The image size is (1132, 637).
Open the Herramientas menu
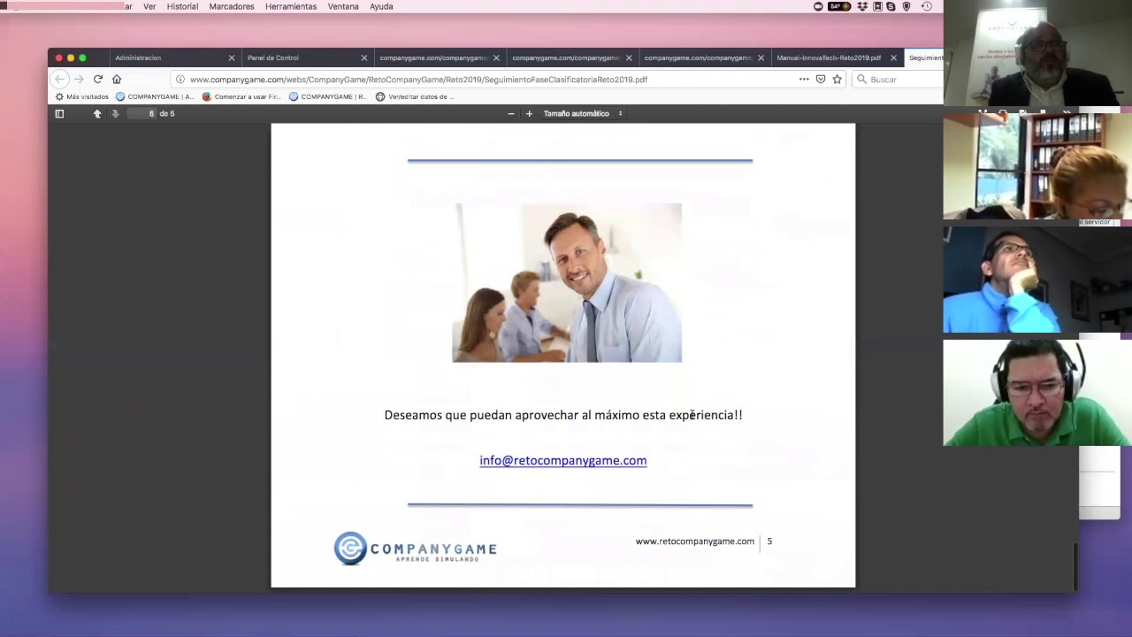click(291, 6)
